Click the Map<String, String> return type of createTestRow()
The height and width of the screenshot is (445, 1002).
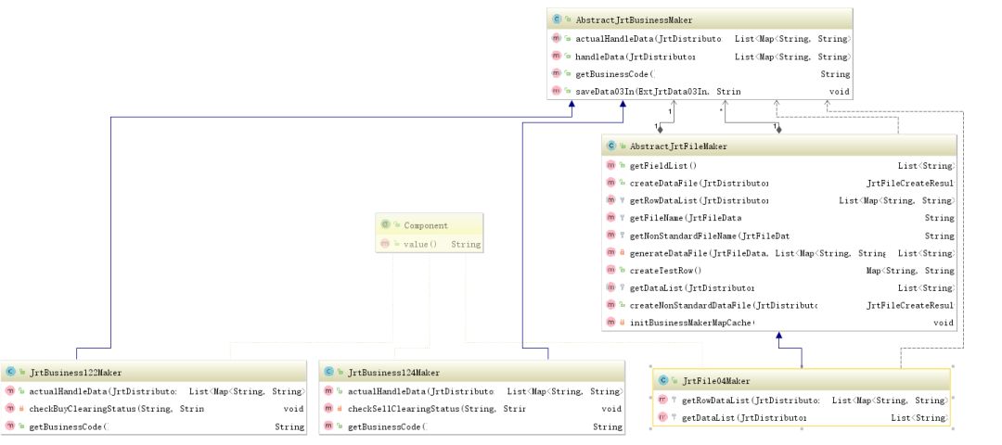point(910,270)
